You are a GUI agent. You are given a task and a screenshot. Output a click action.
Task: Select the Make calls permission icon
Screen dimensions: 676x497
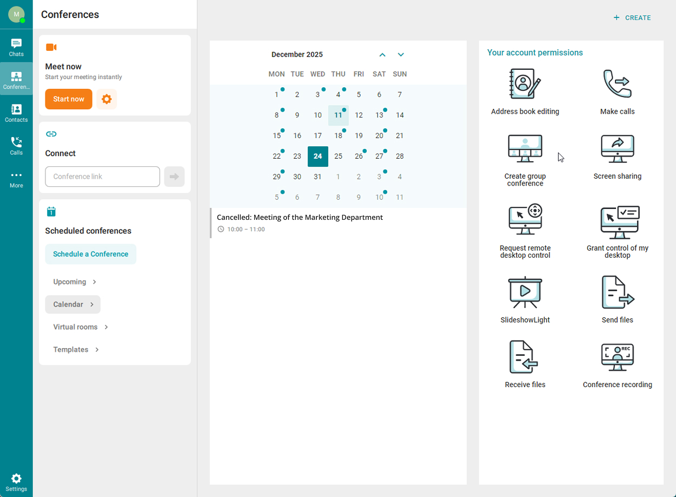point(617,84)
